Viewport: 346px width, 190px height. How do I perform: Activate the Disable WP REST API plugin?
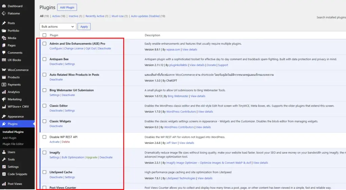point(54,142)
